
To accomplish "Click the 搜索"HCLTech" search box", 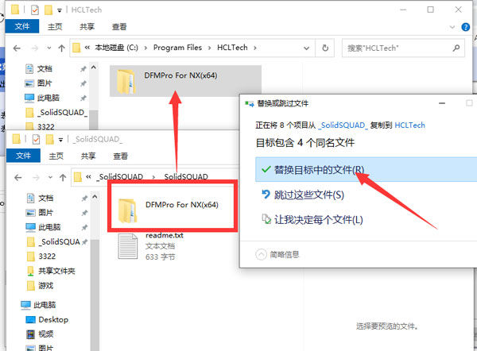I will pos(405,48).
